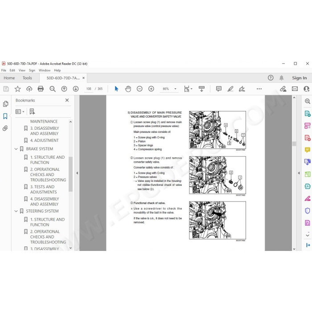
Task: Switch to the Home tab
Action: pyautogui.click(x=9, y=78)
